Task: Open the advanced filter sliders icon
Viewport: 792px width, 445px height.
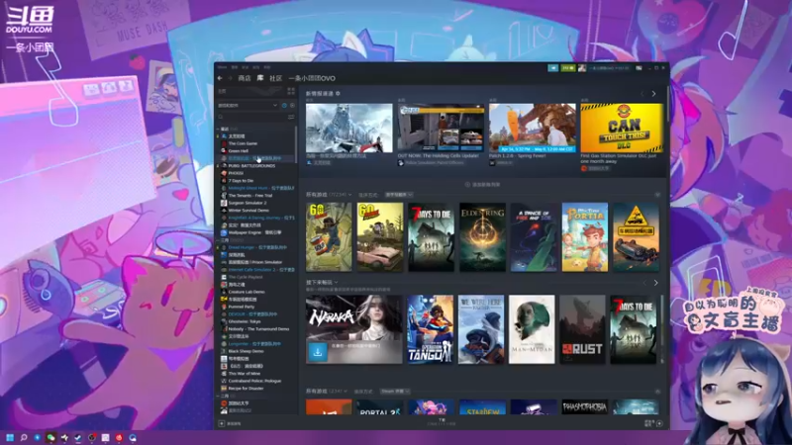Action: click(x=291, y=117)
